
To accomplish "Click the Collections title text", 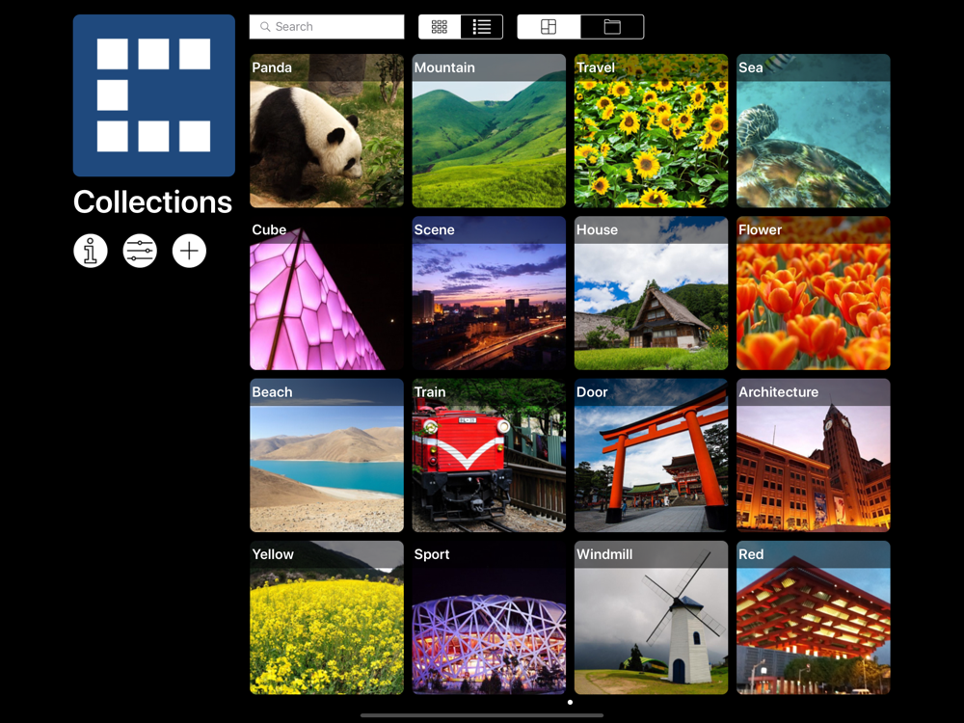I will pyautogui.click(x=152, y=201).
